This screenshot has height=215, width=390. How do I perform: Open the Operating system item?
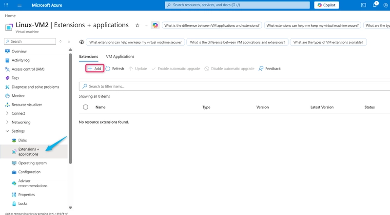point(32,163)
